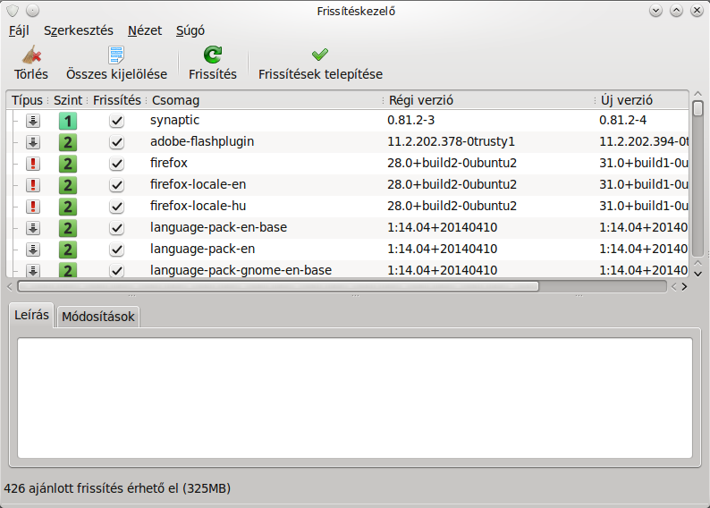The width and height of the screenshot is (710, 508).
Task: Click the shield icon in the title bar
Action: tap(13, 11)
